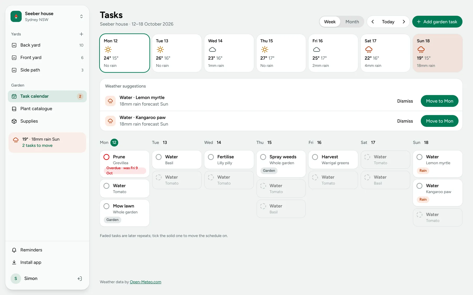
Task: Click the Supplies box icon
Action: [x=14, y=121]
